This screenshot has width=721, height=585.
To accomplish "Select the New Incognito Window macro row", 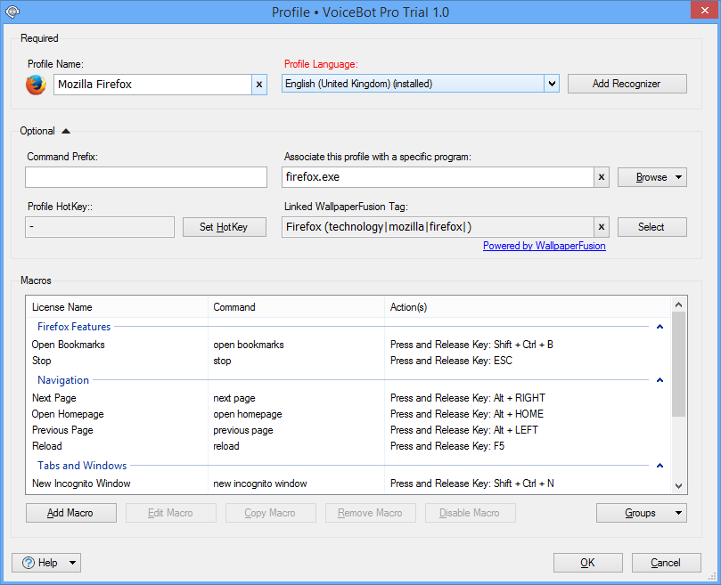I will click(x=348, y=483).
